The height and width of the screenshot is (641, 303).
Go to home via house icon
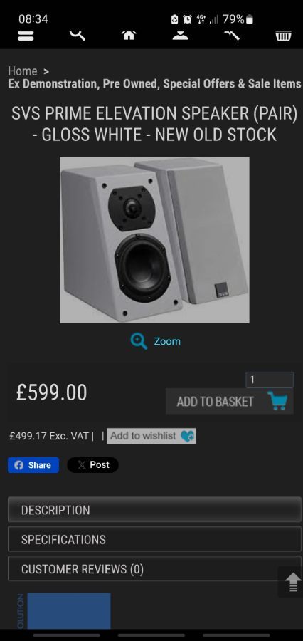click(129, 36)
